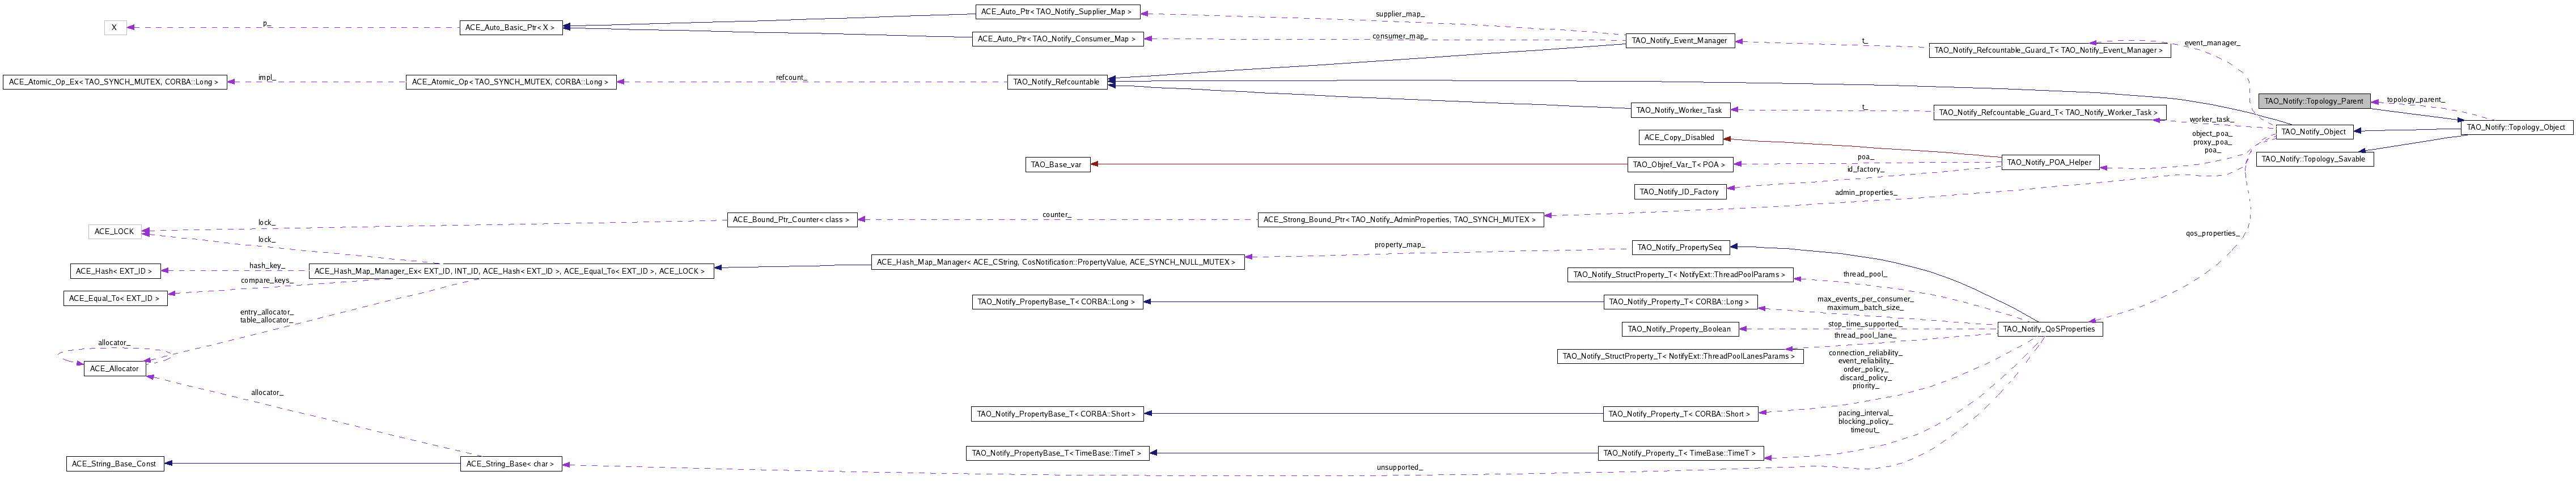Click the supplier_map_ edge label

(x=1399, y=14)
